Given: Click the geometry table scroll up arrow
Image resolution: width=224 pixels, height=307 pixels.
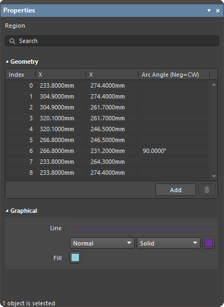Looking at the screenshot, I should [214, 84].
